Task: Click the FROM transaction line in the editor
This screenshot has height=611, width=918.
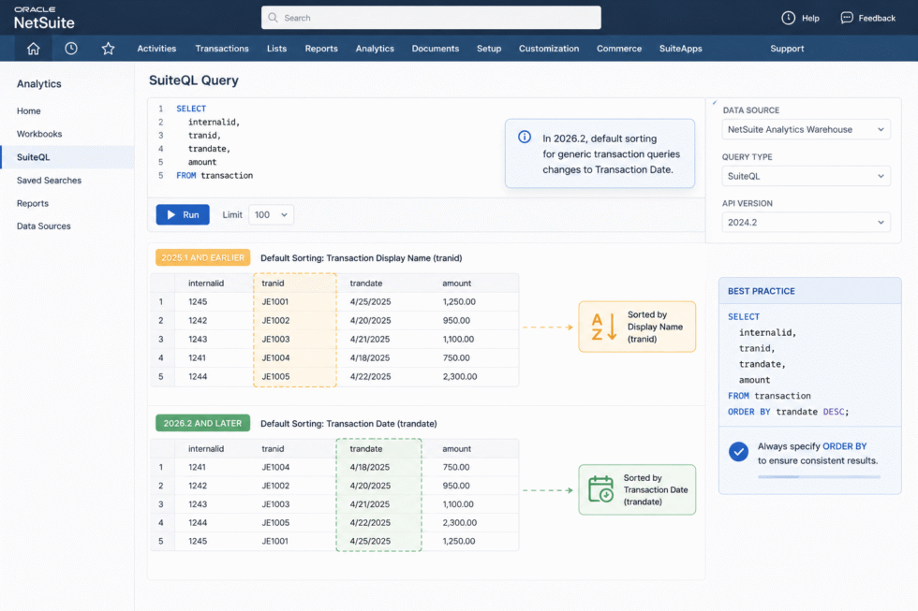Action: pos(215,175)
